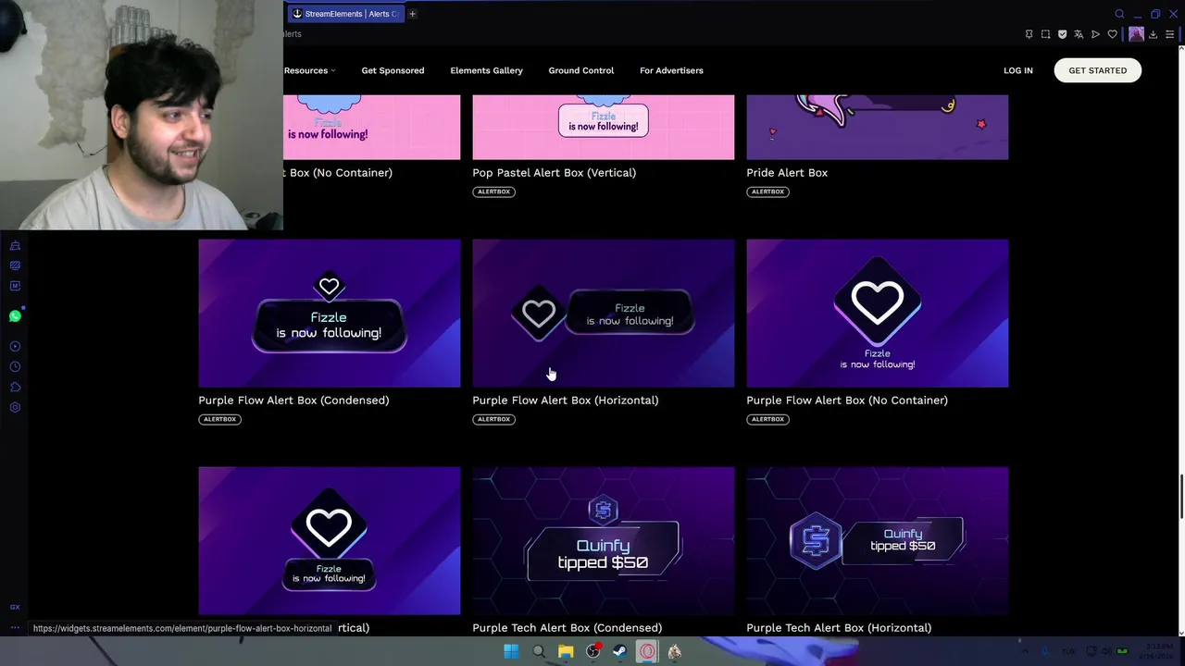Click the page vertical scrollbar thumb

click(1180, 497)
